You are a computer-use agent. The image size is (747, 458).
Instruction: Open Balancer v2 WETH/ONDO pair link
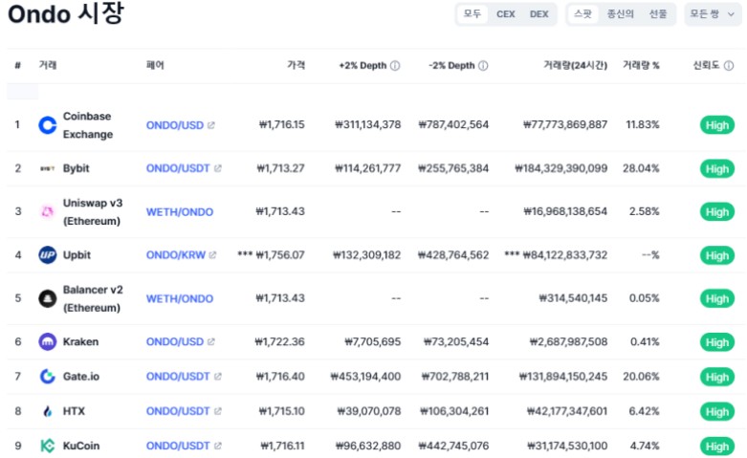pos(180,298)
